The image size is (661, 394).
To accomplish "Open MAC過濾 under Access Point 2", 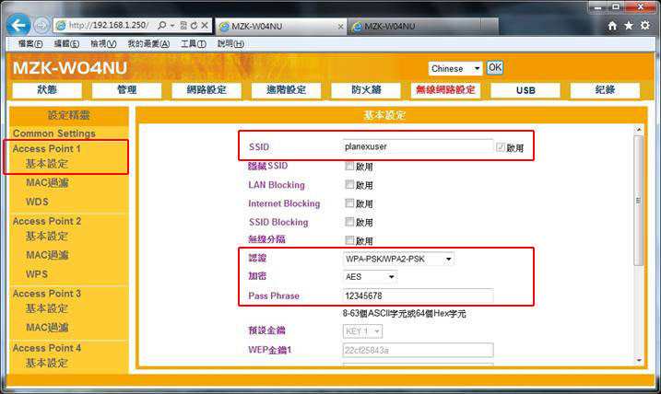I will coord(47,255).
